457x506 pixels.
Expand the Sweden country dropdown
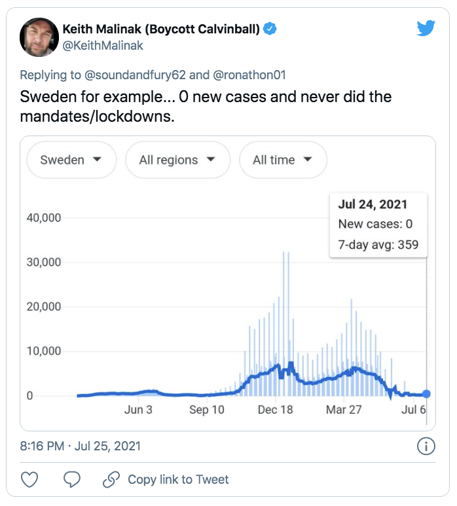pyautogui.click(x=71, y=160)
